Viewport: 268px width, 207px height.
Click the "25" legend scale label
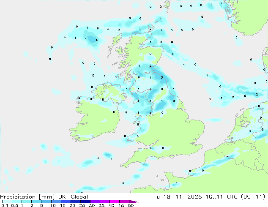pyautogui.click(x=82, y=205)
